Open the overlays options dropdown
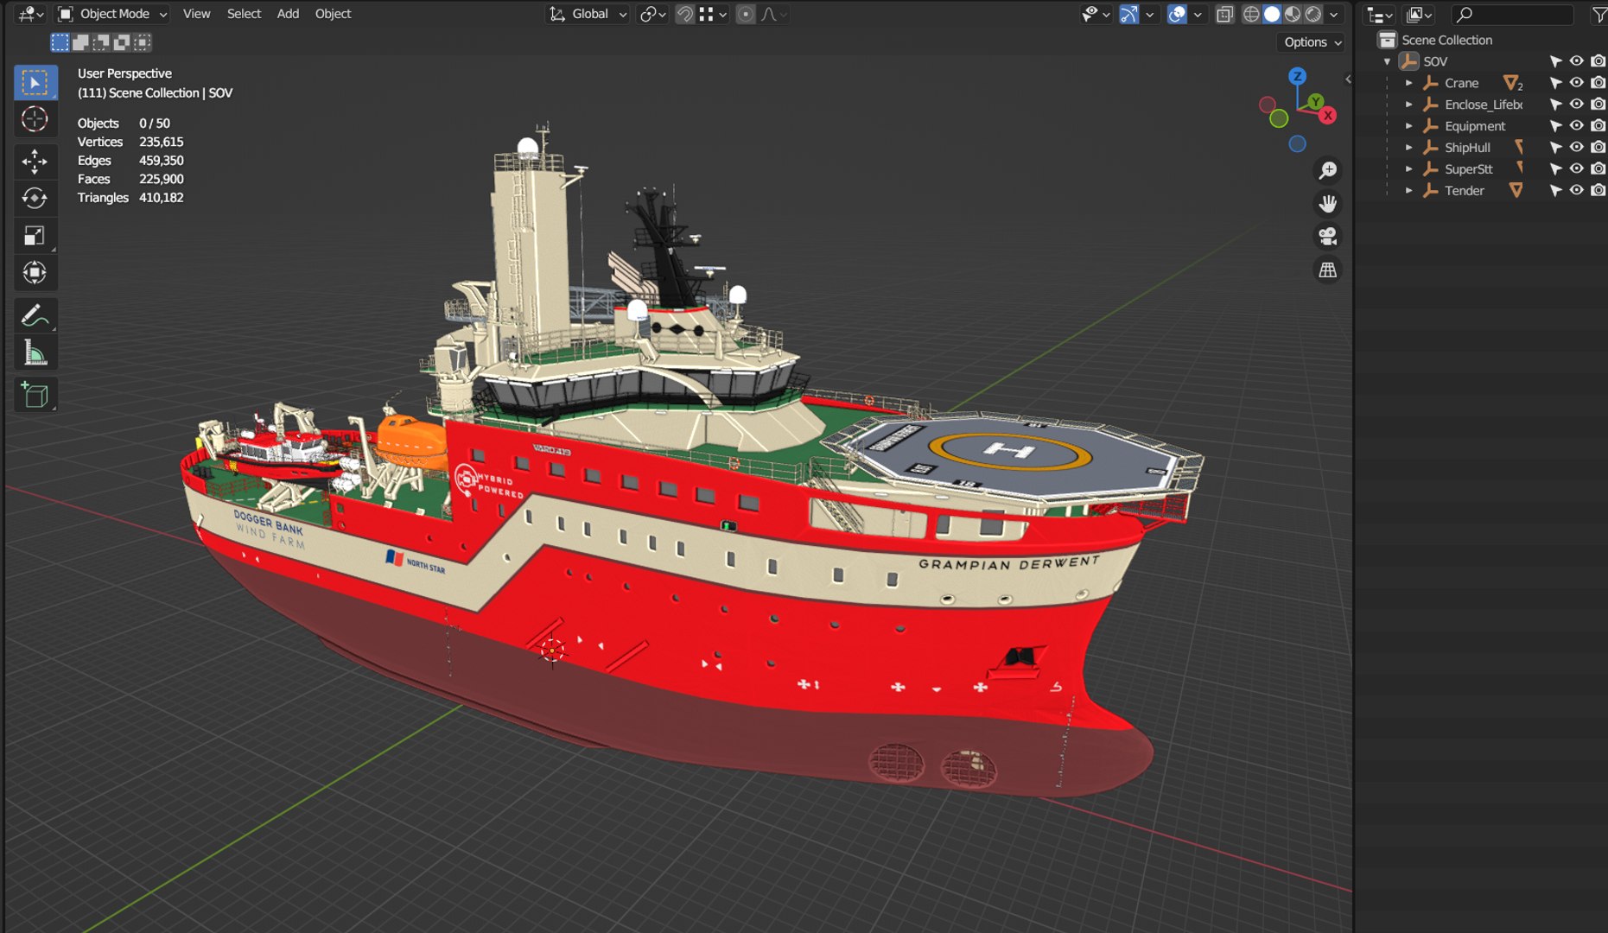Image resolution: width=1608 pixels, height=933 pixels. point(1198,15)
